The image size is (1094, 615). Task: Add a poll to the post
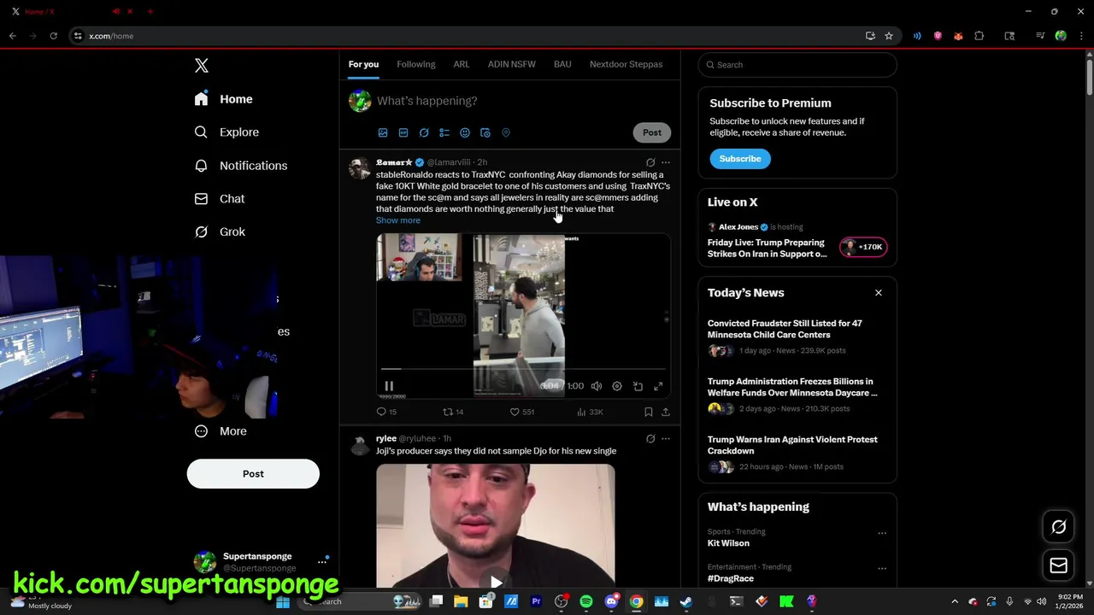444,133
